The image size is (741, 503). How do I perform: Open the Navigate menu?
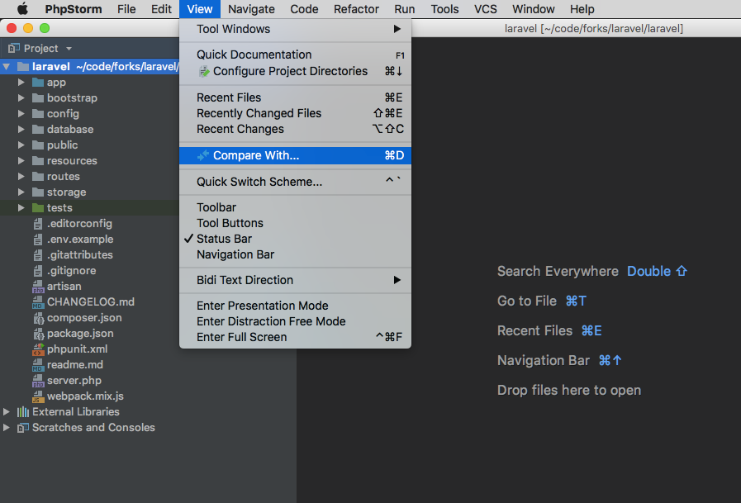(x=251, y=9)
